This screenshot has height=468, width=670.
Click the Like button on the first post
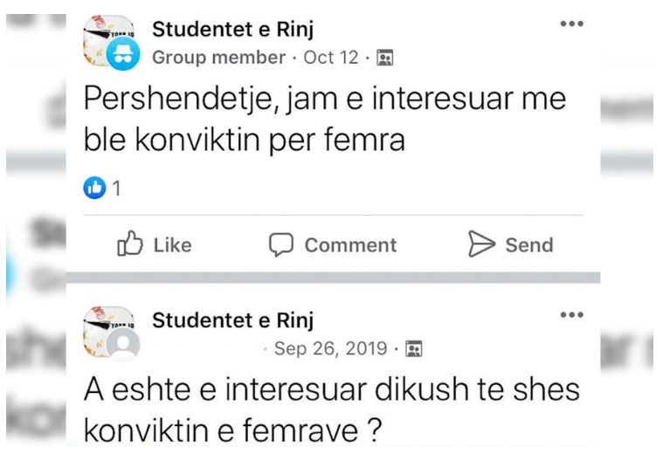[155, 244]
